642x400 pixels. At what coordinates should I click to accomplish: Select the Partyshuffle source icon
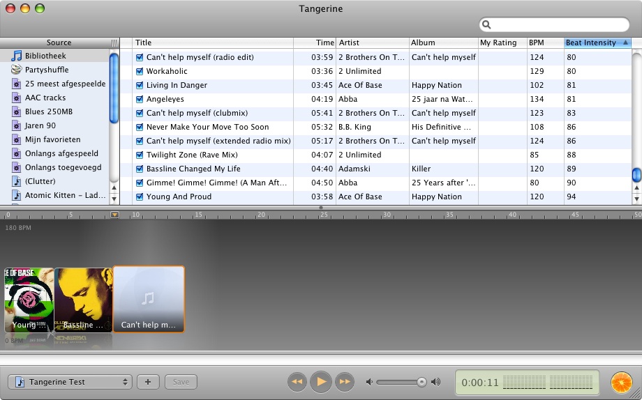click(16, 70)
